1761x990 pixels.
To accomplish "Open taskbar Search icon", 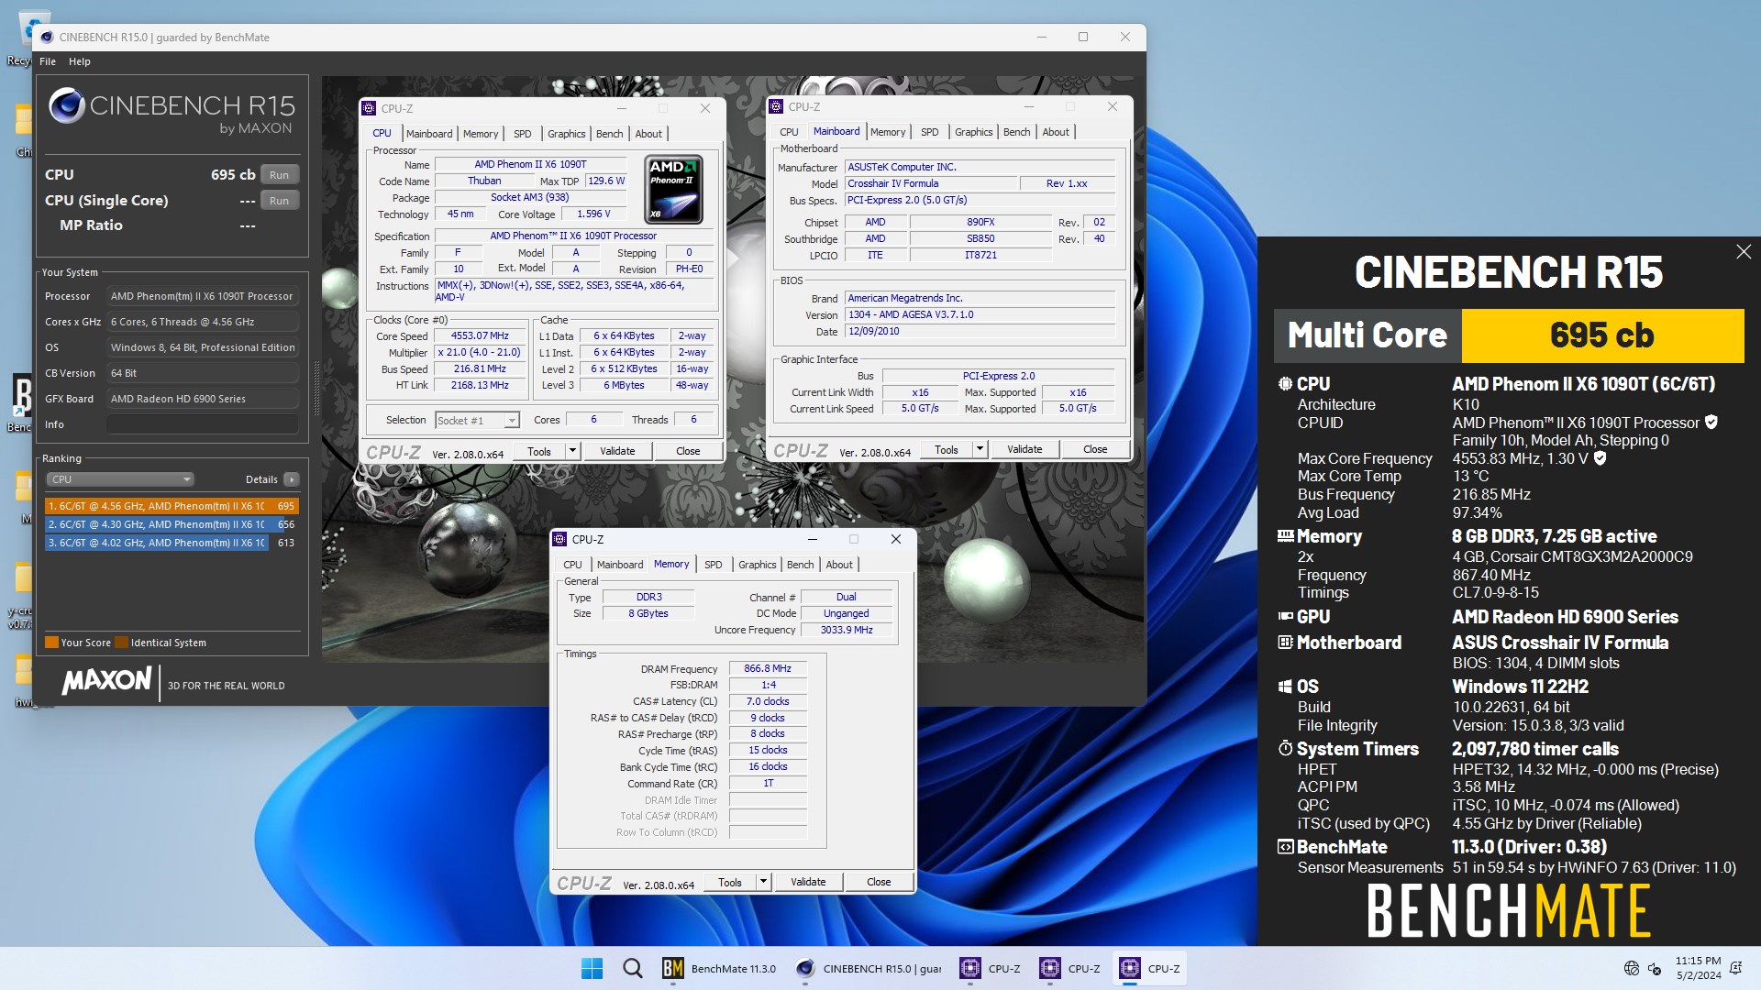I will coord(632,968).
